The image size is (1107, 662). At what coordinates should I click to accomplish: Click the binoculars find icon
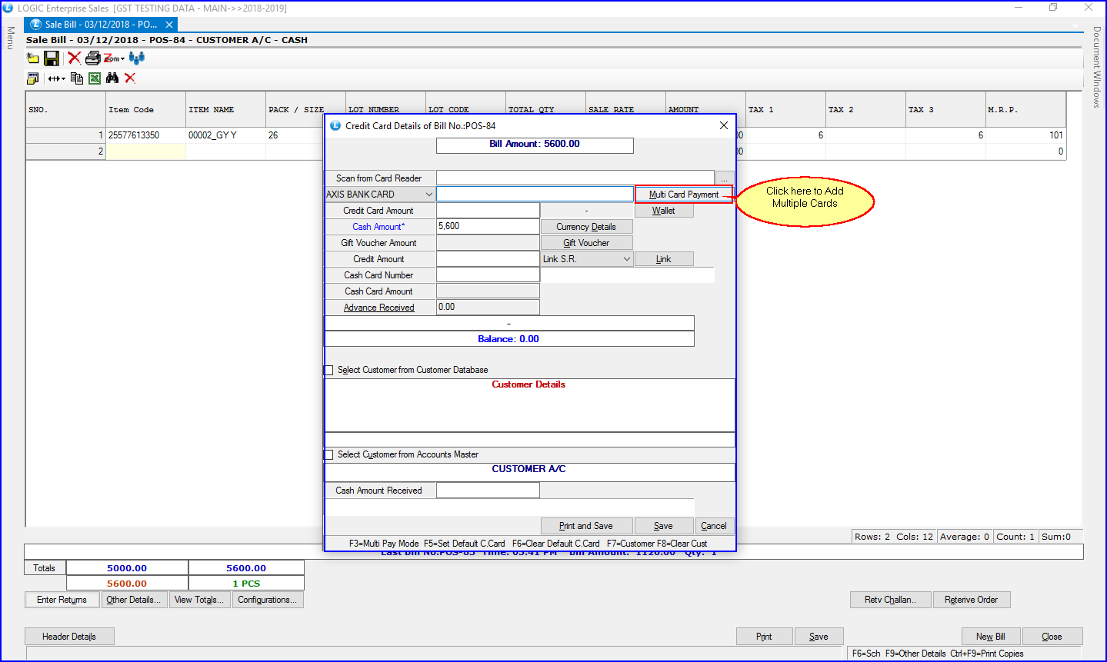[x=112, y=78]
